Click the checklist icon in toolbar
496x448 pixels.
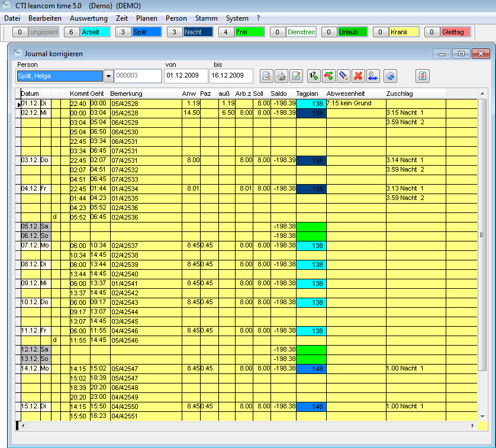click(423, 76)
